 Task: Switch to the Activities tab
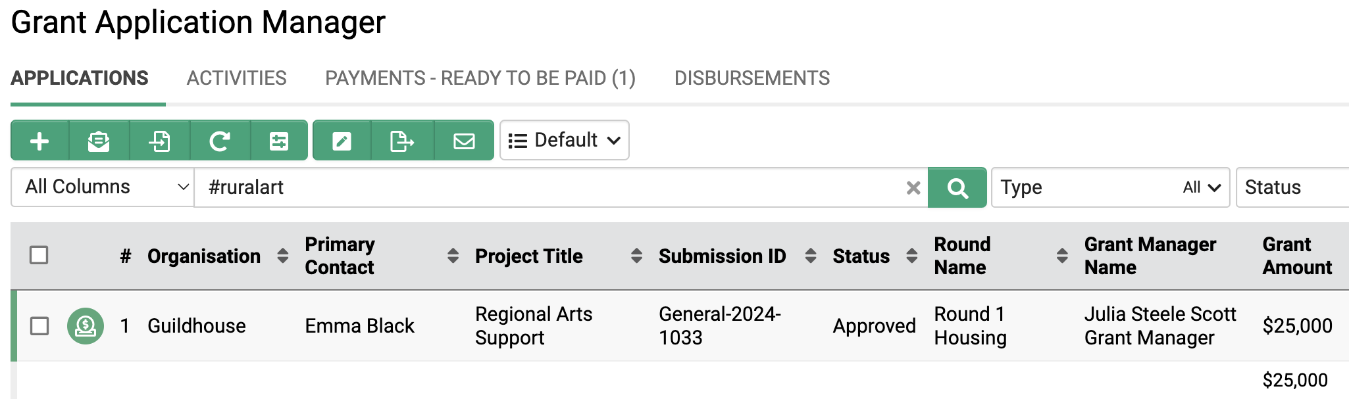point(237,78)
